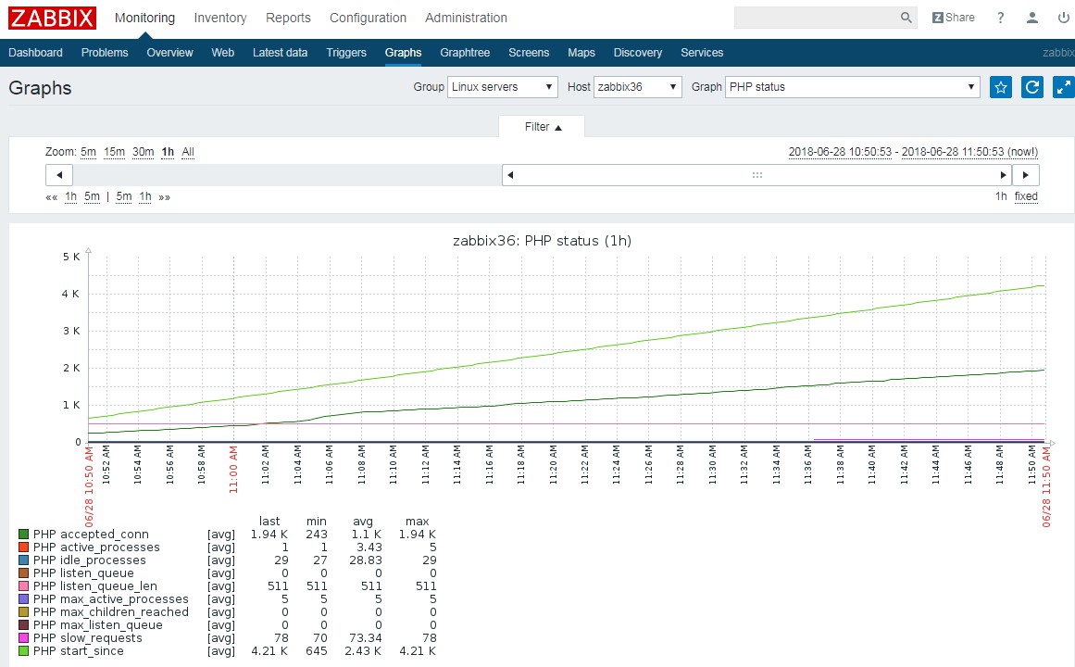Toggle fullscreen mode icon
1075x667 pixels.
click(1063, 87)
